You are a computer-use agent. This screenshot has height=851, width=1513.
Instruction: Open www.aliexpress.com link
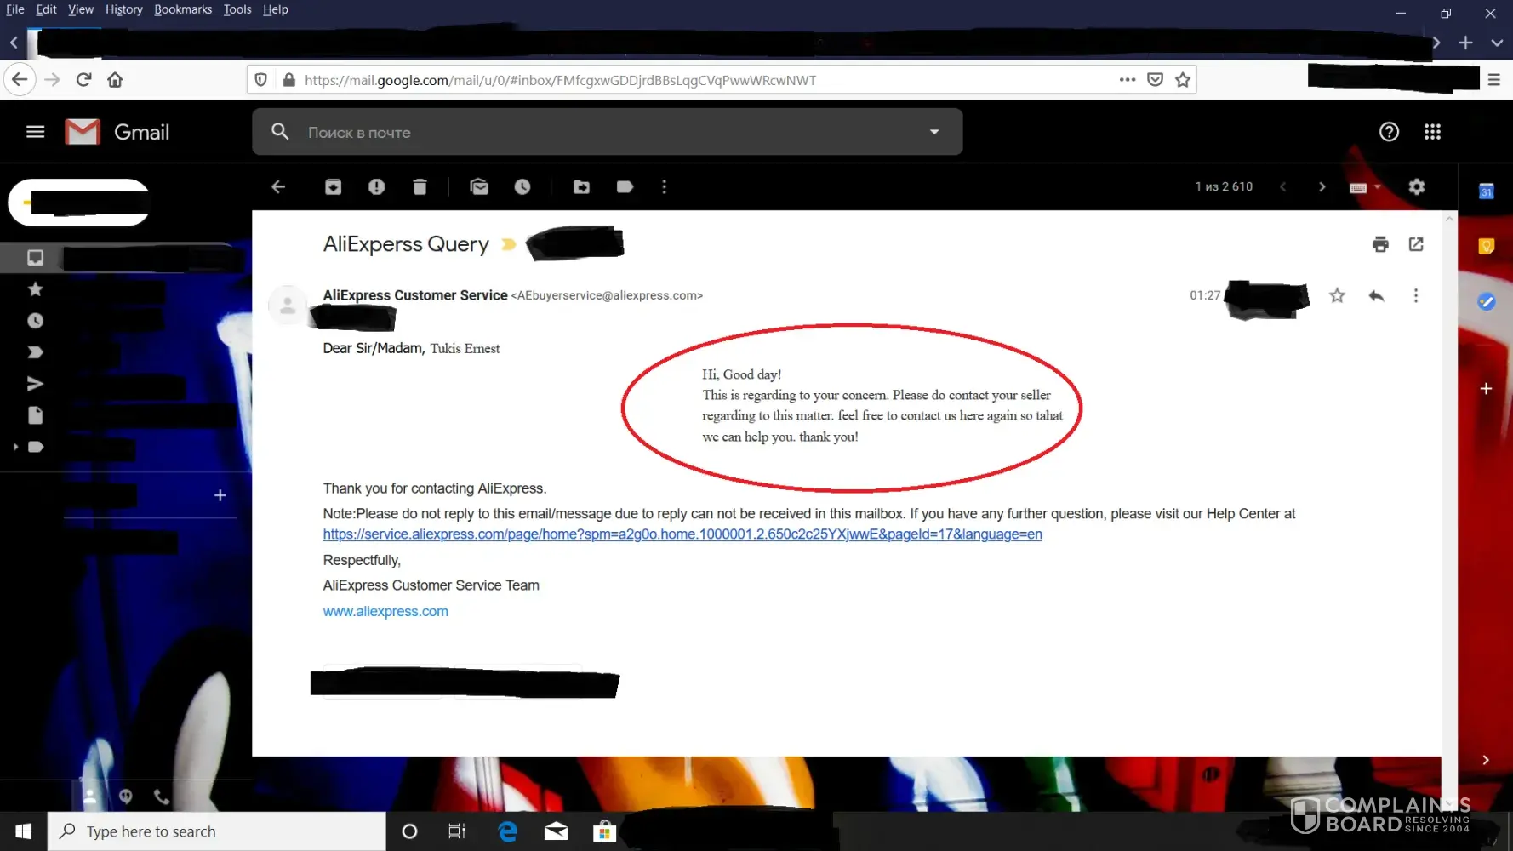coord(385,611)
